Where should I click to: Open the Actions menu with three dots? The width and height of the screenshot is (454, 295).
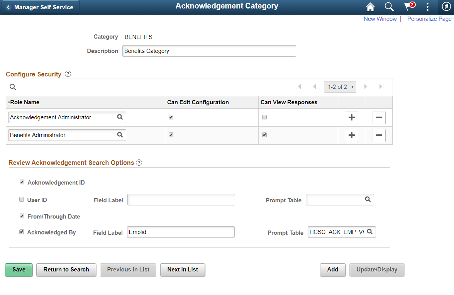point(427,7)
